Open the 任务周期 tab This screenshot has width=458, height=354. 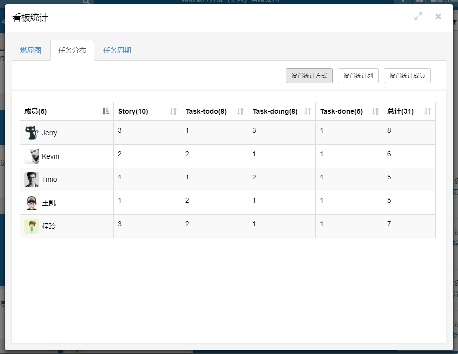117,50
